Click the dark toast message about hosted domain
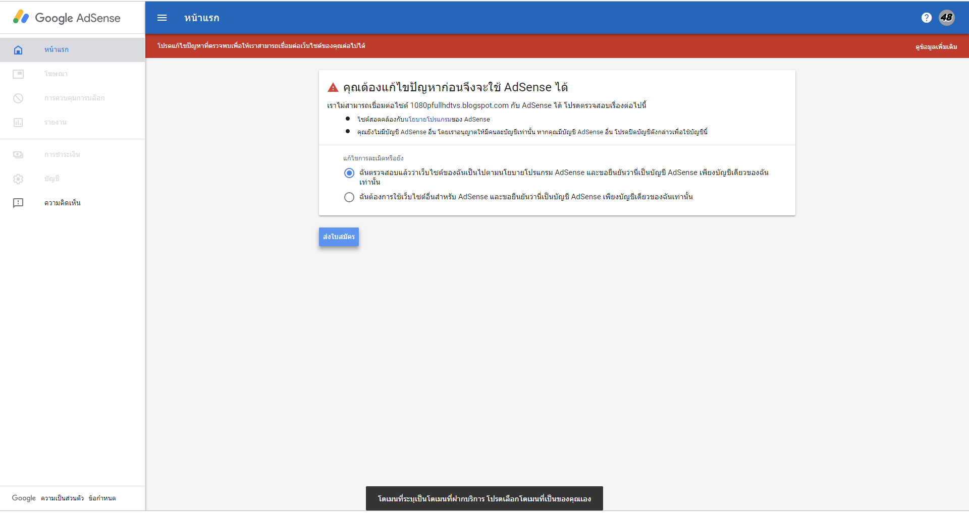 tap(484, 498)
